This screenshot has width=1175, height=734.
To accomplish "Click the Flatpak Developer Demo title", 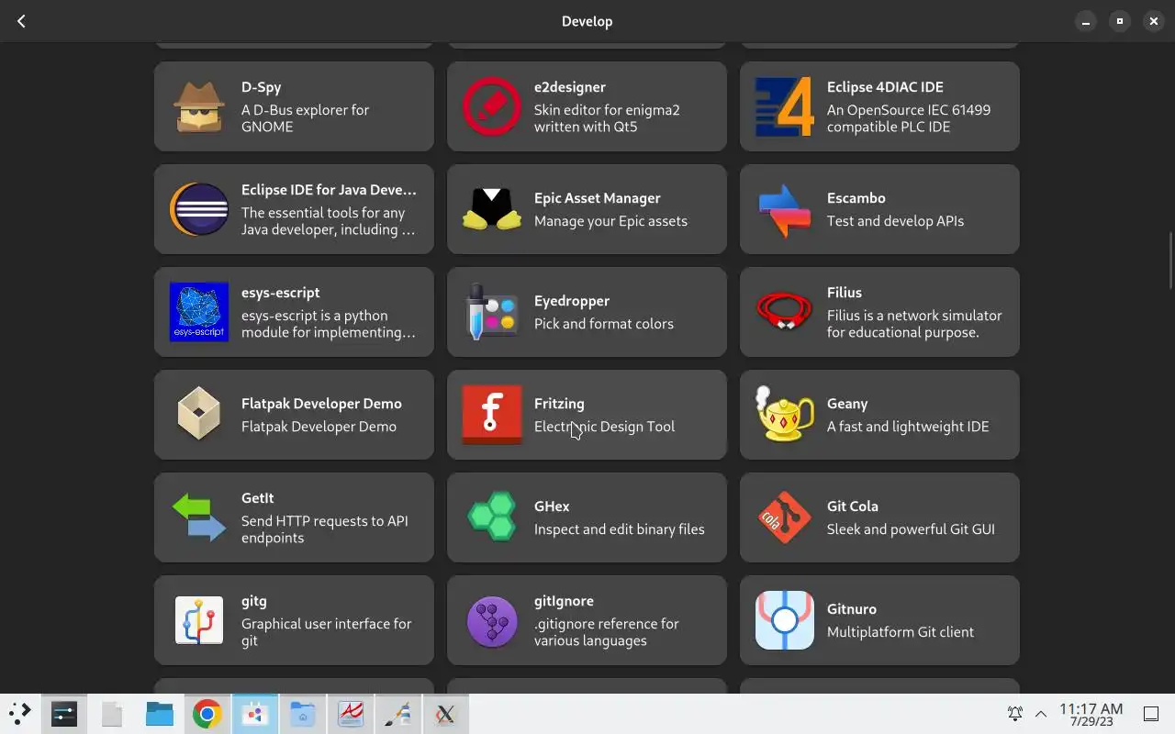I will [x=321, y=404].
